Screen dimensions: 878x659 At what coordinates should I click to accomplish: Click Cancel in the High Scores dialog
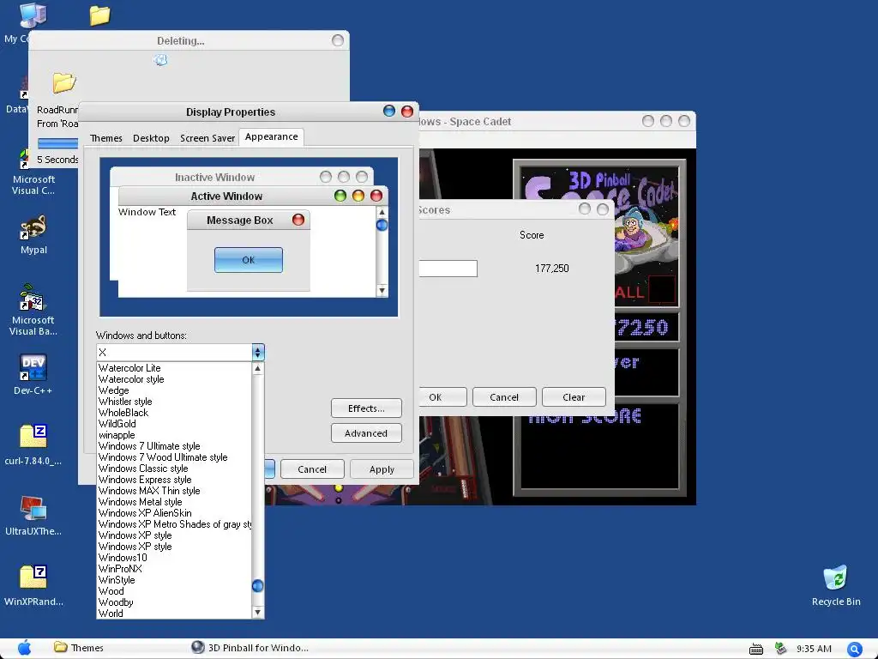[x=504, y=396]
